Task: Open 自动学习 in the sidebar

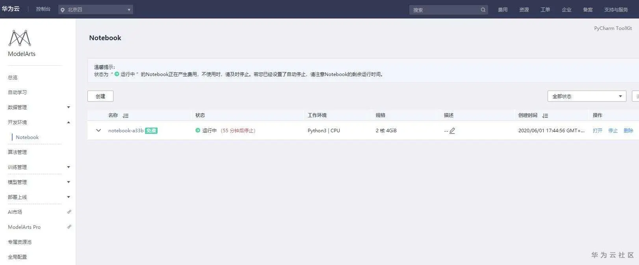Action: coord(17,92)
